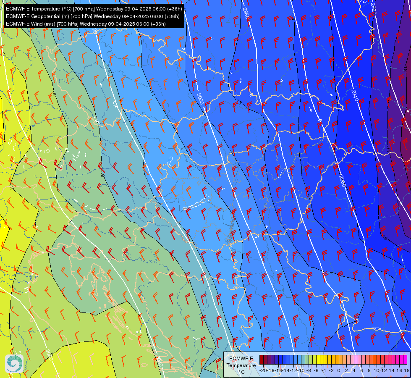Screen dimensions: 411x378
Task: Click the swirl logo icon
Action: [14, 364]
